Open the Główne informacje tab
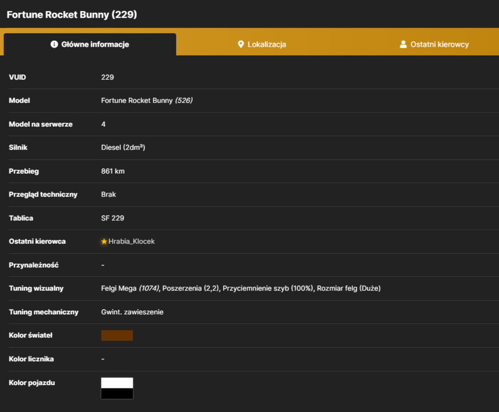Image resolution: width=499 pixels, height=412 pixels. coord(90,44)
